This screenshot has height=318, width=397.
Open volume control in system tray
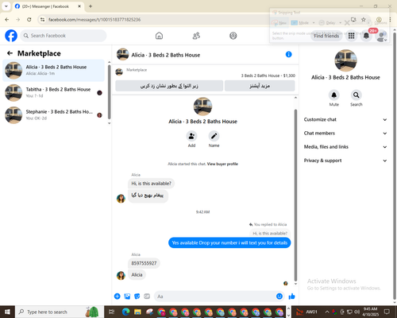(x=357, y=312)
